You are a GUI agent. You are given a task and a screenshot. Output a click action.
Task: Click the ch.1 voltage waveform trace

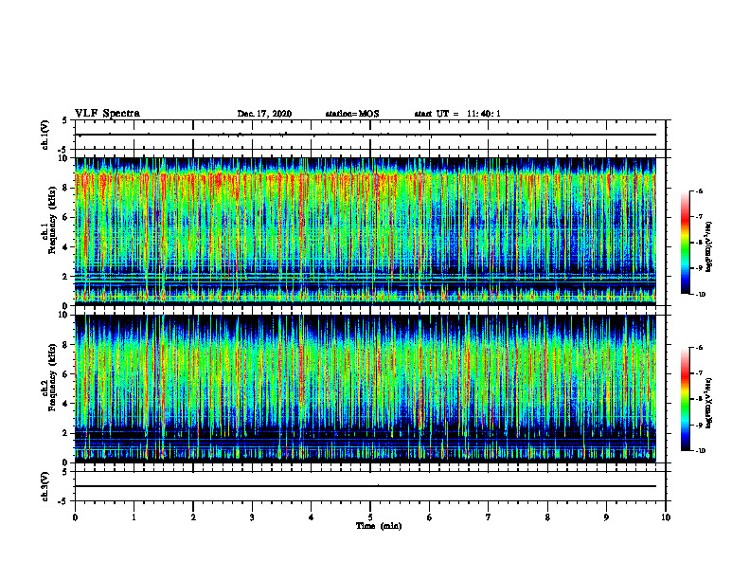[366, 135]
